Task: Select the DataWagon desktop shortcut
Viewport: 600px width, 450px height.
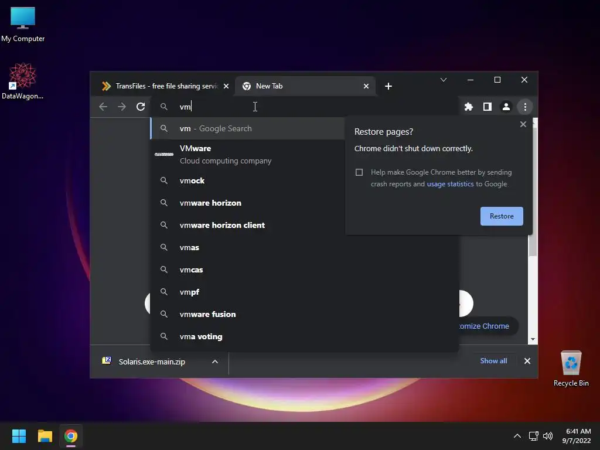Action: coord(23,81)
